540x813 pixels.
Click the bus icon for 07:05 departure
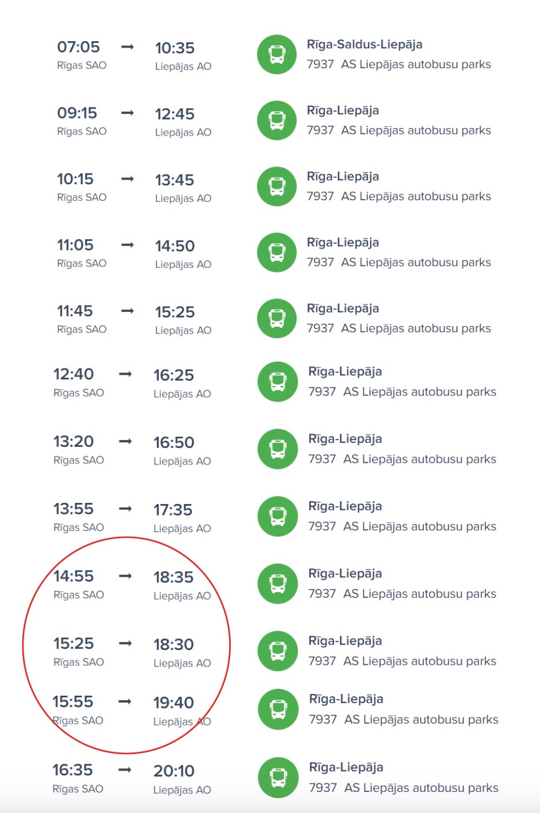277,55
